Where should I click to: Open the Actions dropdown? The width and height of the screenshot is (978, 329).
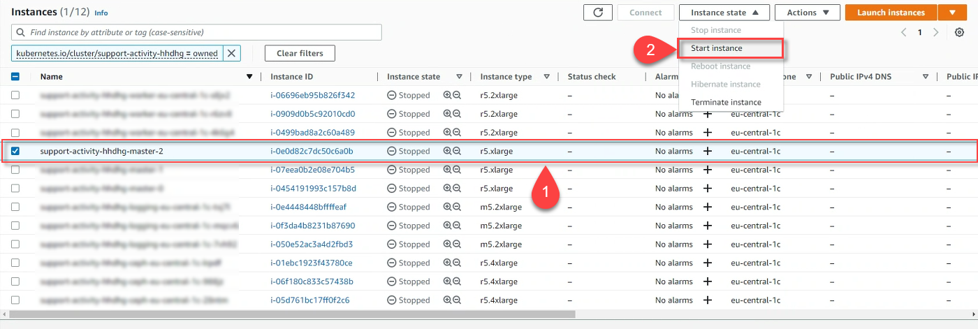coord(807,13)
